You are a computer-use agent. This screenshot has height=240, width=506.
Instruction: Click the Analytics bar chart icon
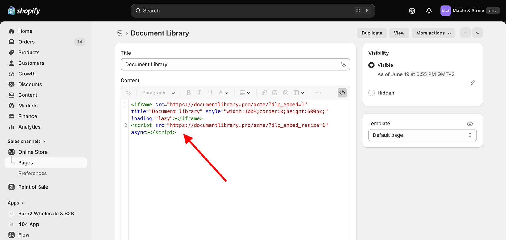point(11,127)
